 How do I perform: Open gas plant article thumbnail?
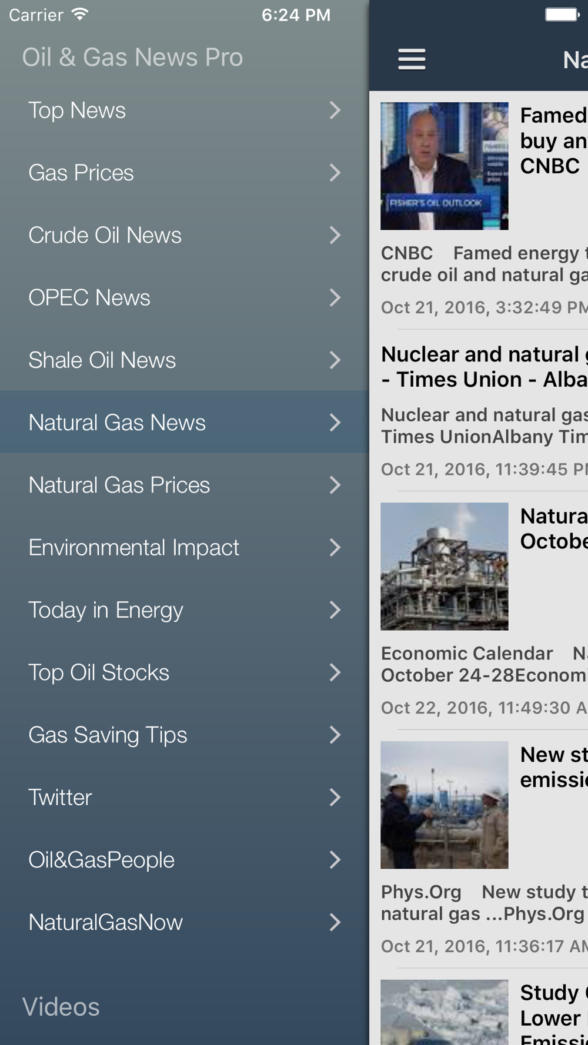pyautogui.click(x=445, y=566)
